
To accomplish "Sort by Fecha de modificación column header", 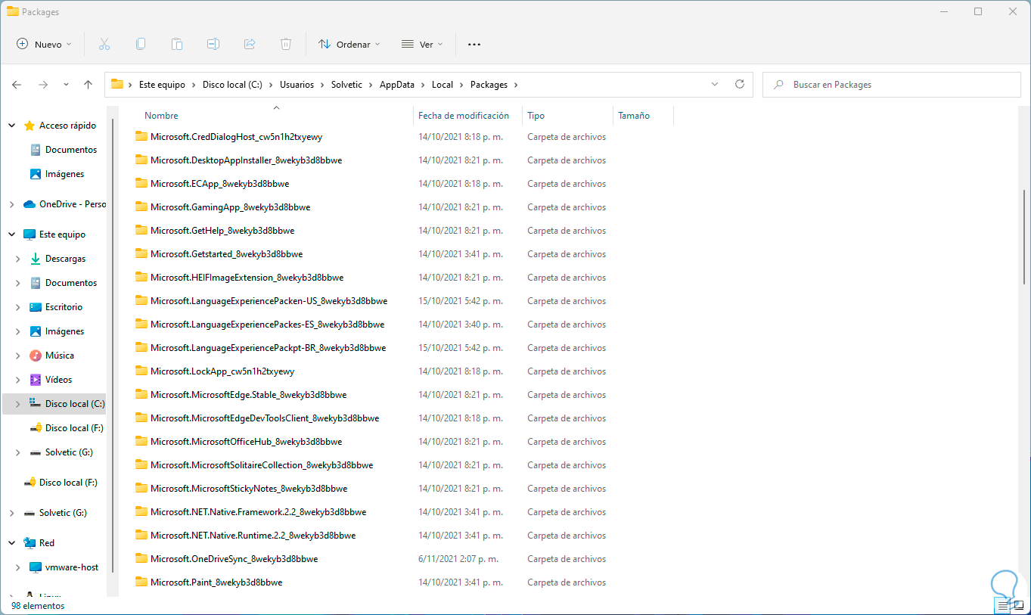I will coord(464,116).
